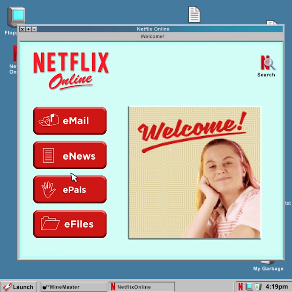Viewport: 292px width, 292px height.
Task: Click the Netflix Online logo
Action: click(x=71, y=71)
